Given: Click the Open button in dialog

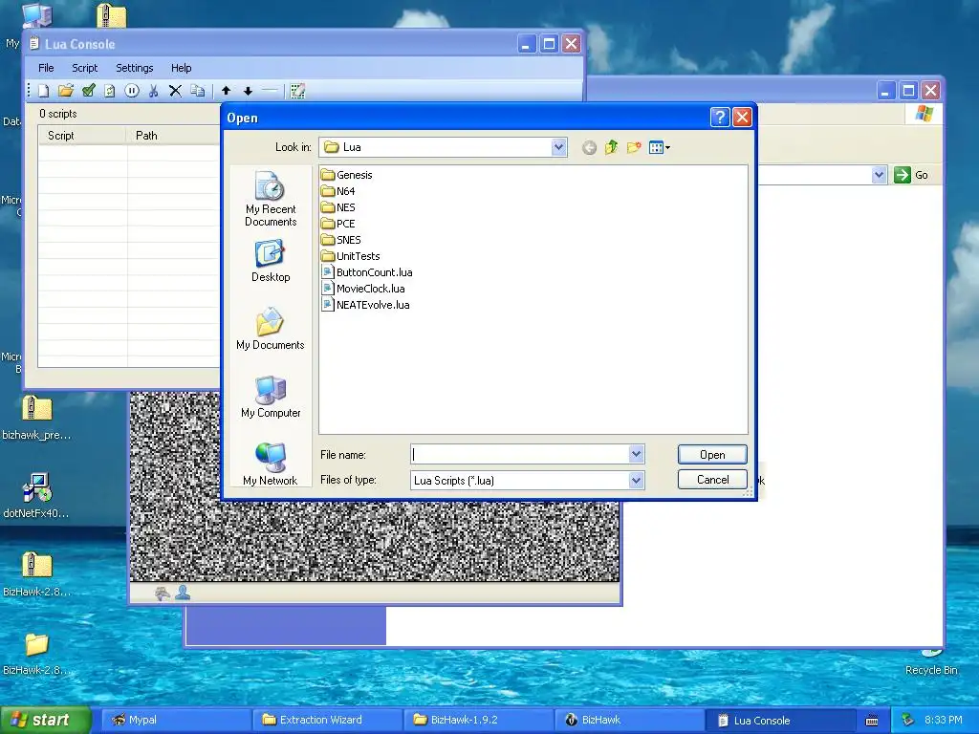Looking at the screenshot, I should pyautogui.click(x=712, y=455).
